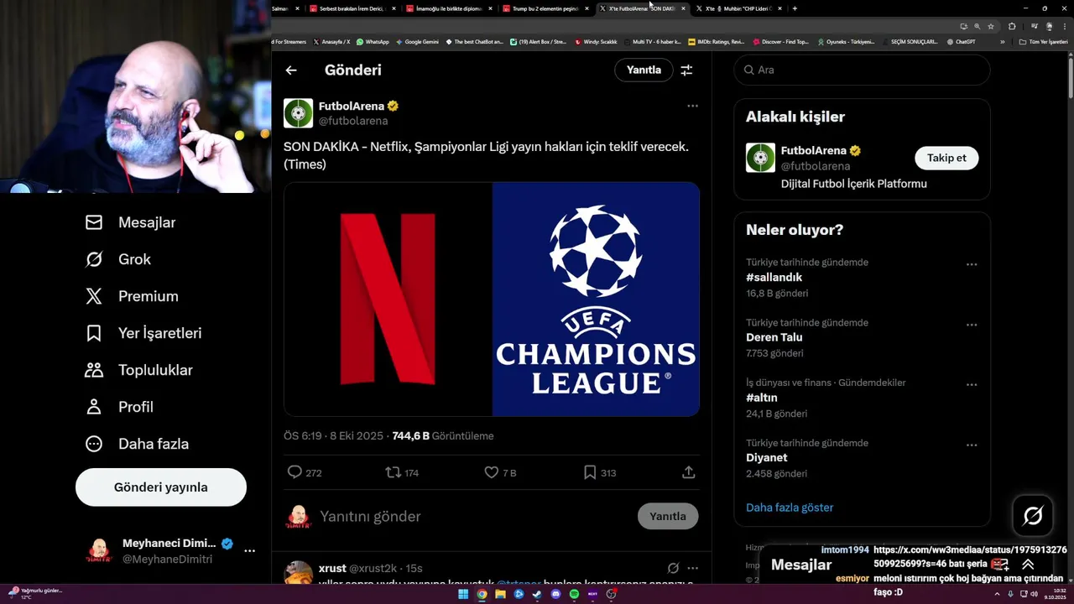This screenshot has height=604, width=1074.
Task: Open Grok icon on xrust's reply
Action: click(673, 568)
